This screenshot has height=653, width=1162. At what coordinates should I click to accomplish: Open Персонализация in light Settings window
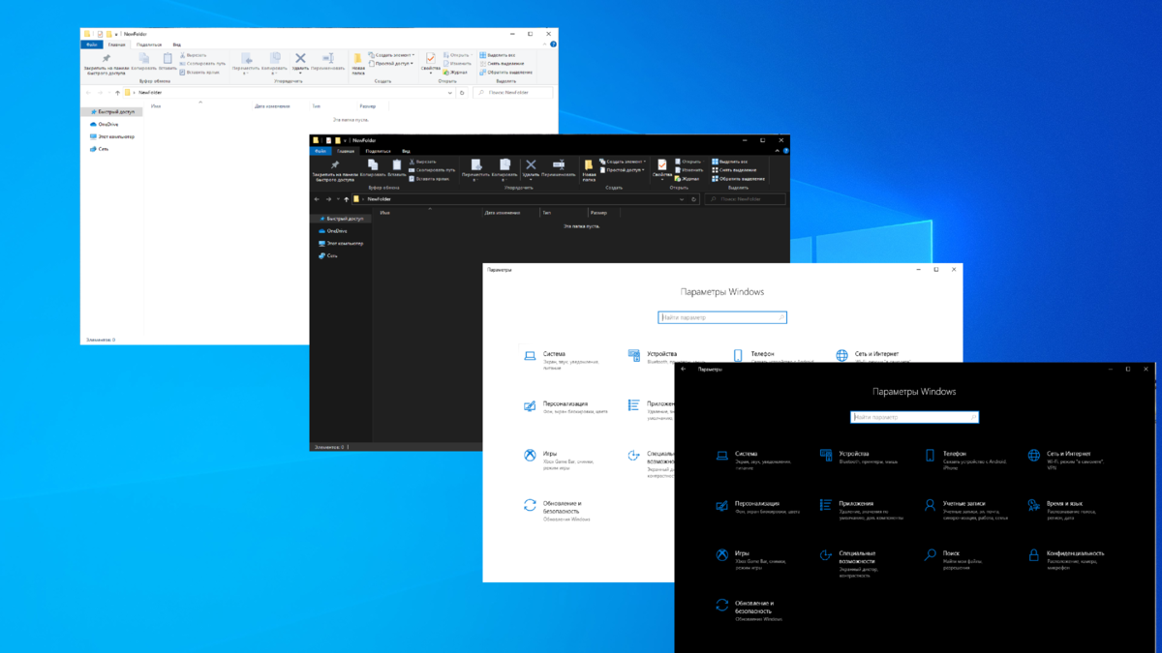point(566,407)
